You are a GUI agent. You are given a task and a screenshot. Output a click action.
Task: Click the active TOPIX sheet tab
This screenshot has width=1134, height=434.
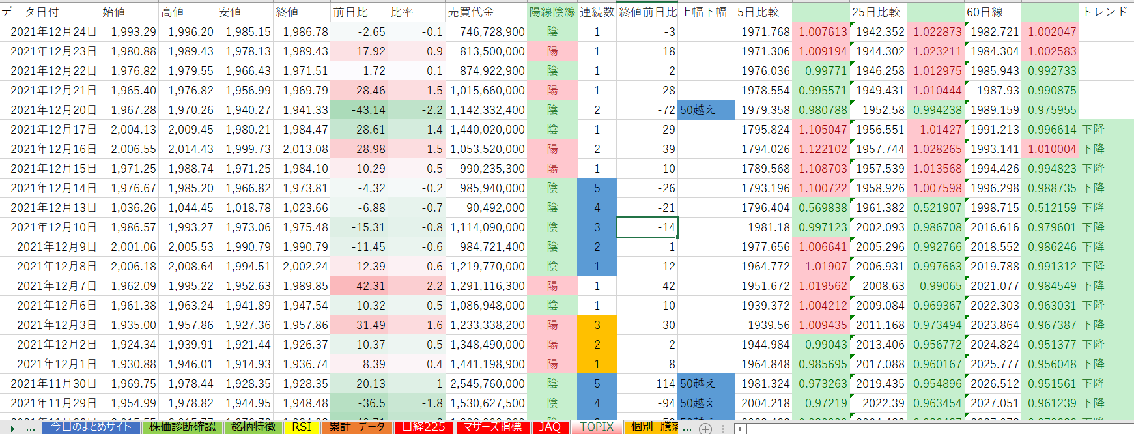point(597,427)
